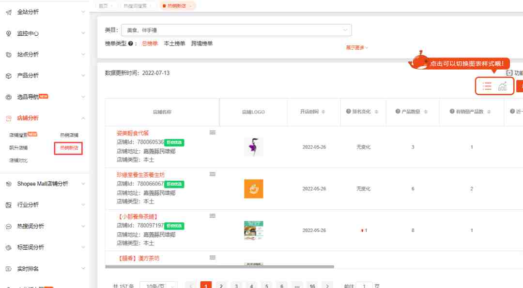Click the help icon beside 排名变化 header
Image resolution: width=523 pixels, height=288 pixels.
pyautogui.click(x=348, y=112)
